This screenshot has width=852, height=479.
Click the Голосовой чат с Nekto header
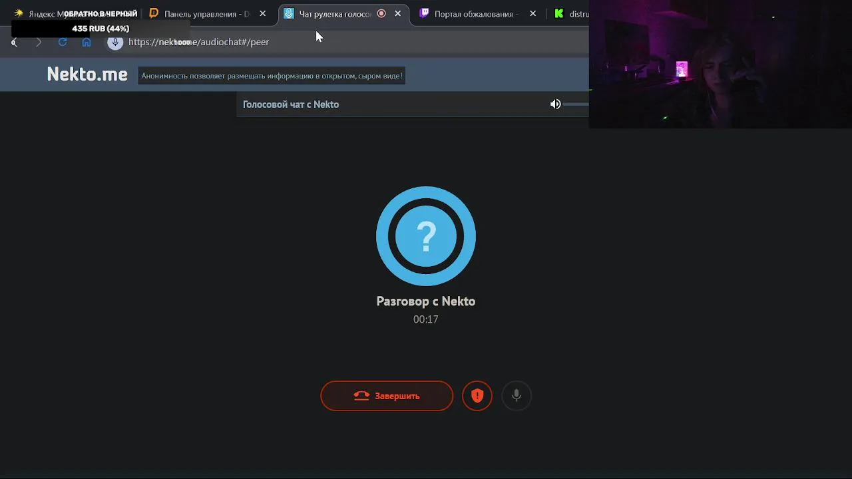(291, 104)
